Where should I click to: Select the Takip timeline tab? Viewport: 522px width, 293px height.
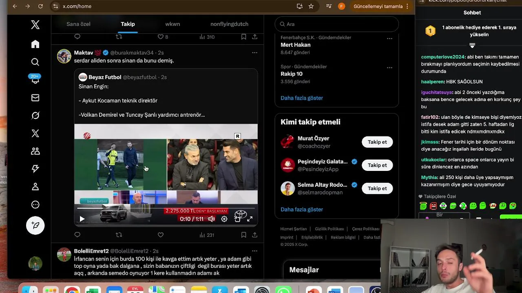pos(128,24)
